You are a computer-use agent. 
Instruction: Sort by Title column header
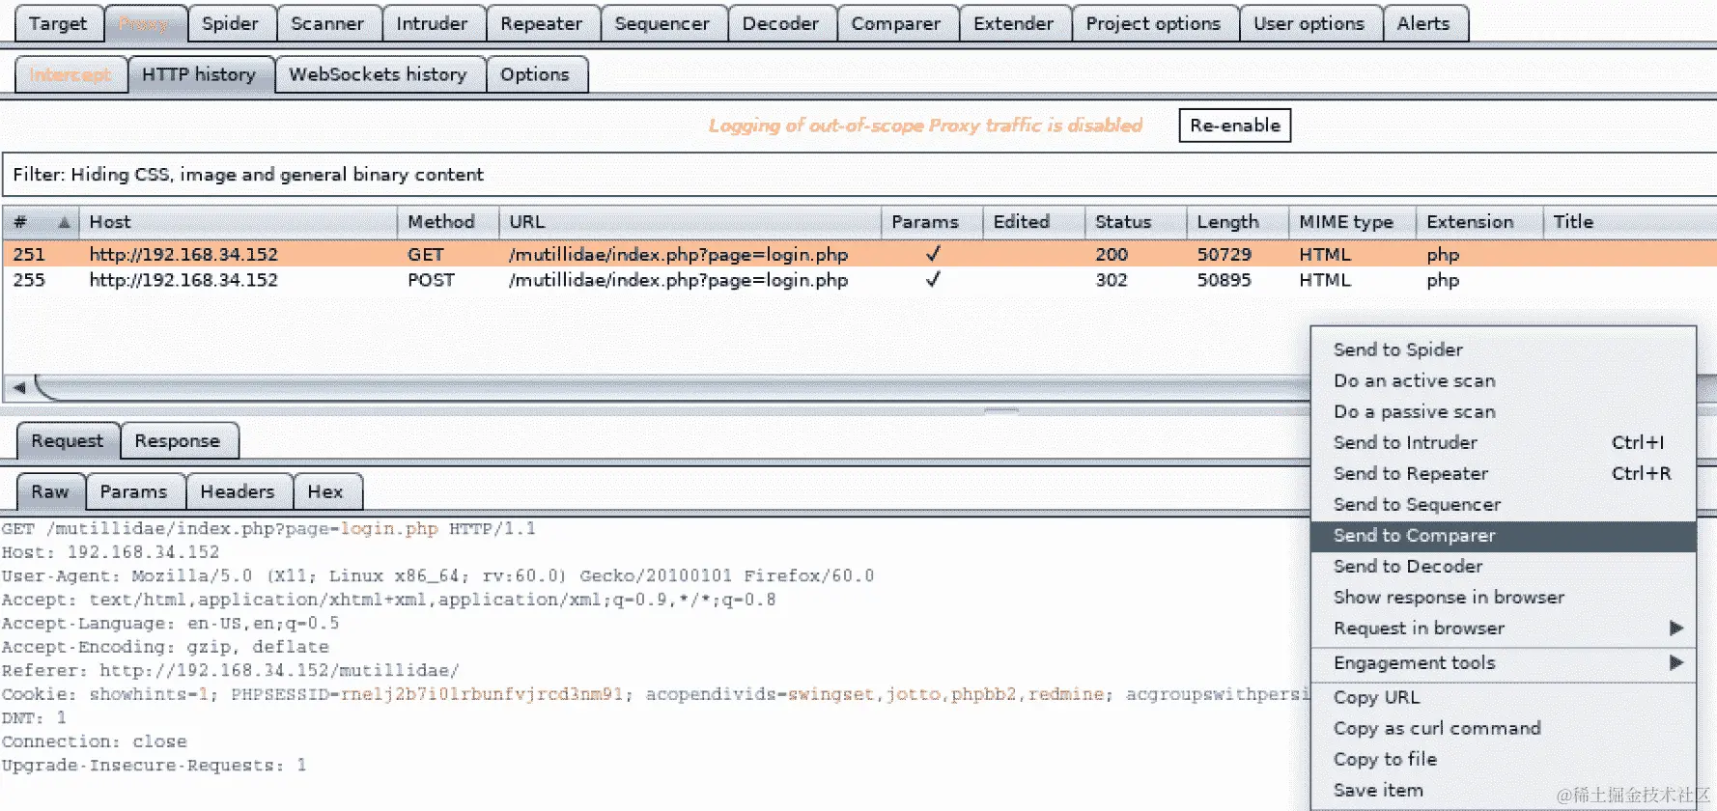click(x=1629, y=222)
